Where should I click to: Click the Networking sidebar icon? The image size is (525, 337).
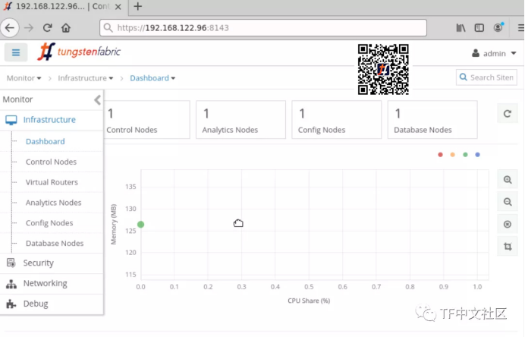tap(11, 284)
